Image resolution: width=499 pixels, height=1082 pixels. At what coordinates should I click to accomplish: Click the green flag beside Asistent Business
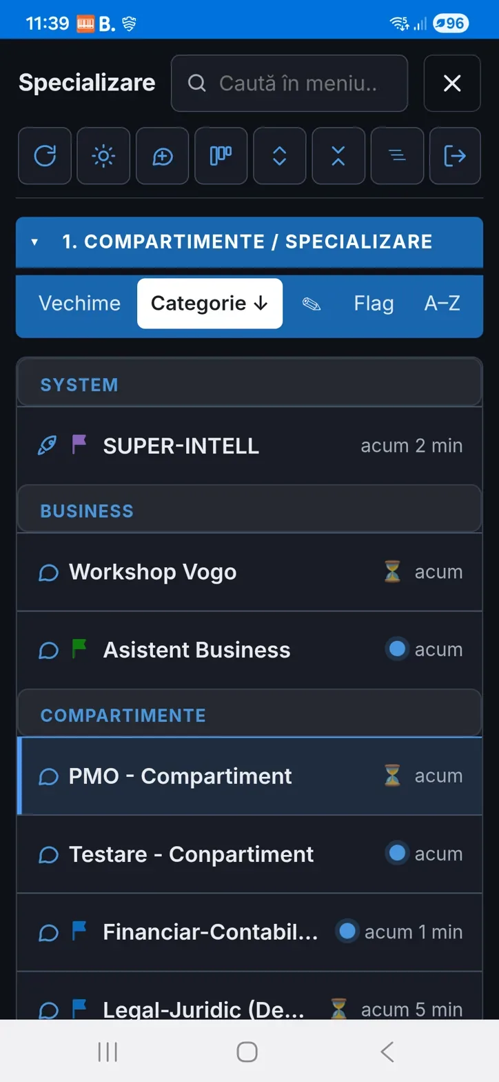tap(79, 649)
